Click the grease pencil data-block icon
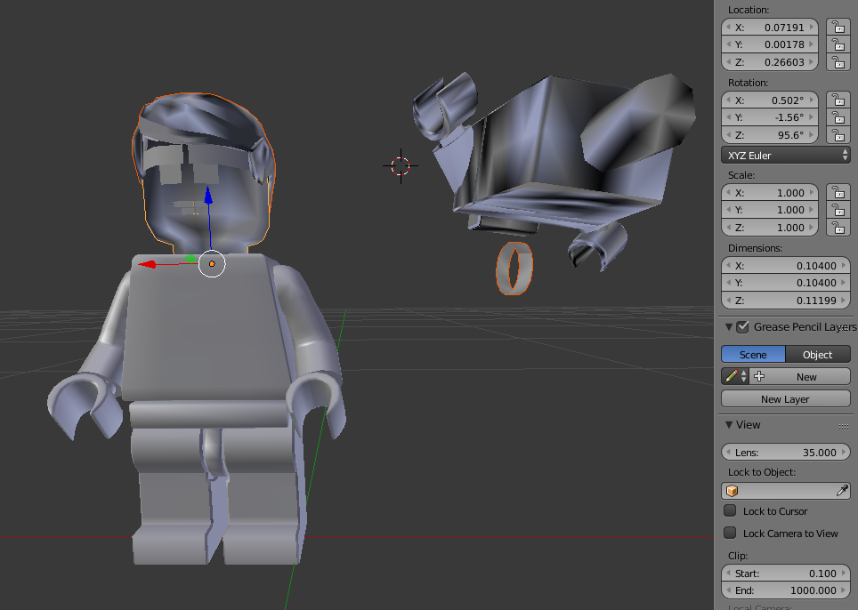Screen dimensions: 858x610 731,377
